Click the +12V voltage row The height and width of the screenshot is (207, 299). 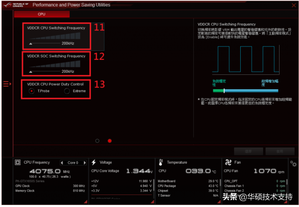point(122,181)
